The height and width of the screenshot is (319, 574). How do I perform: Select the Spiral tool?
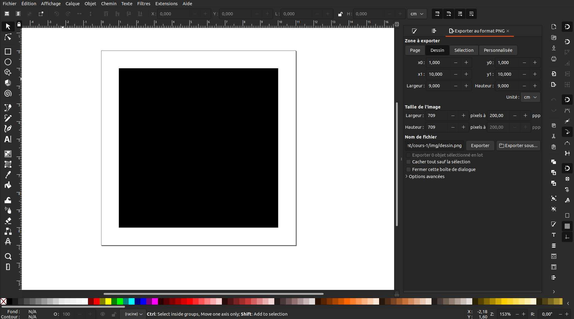[x=8, y=94]
